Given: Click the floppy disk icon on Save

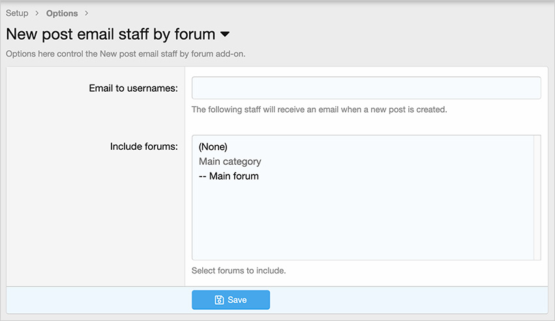Looking at the screenshot, I should point(220,300).
